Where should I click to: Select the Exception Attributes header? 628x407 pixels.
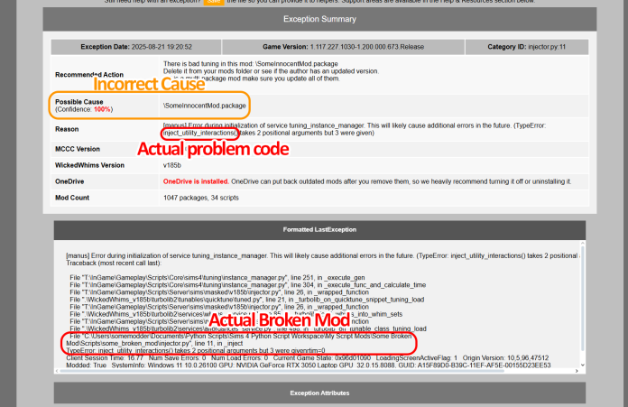pos(319,393)
